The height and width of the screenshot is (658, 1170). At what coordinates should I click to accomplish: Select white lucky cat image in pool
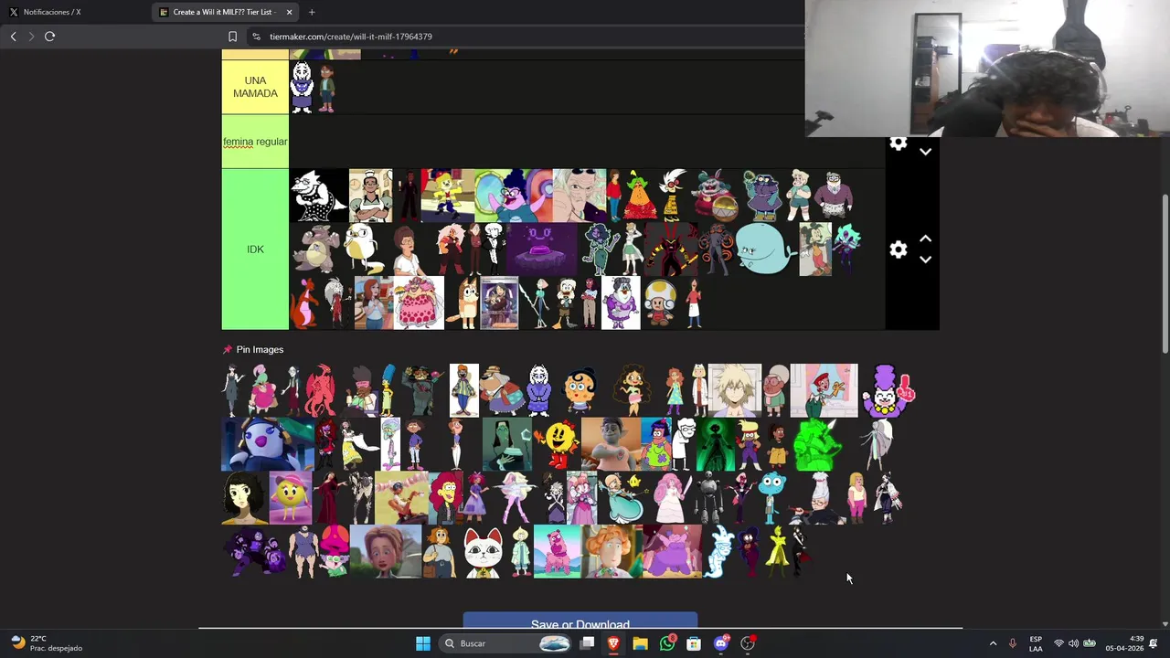pos(483,552)
